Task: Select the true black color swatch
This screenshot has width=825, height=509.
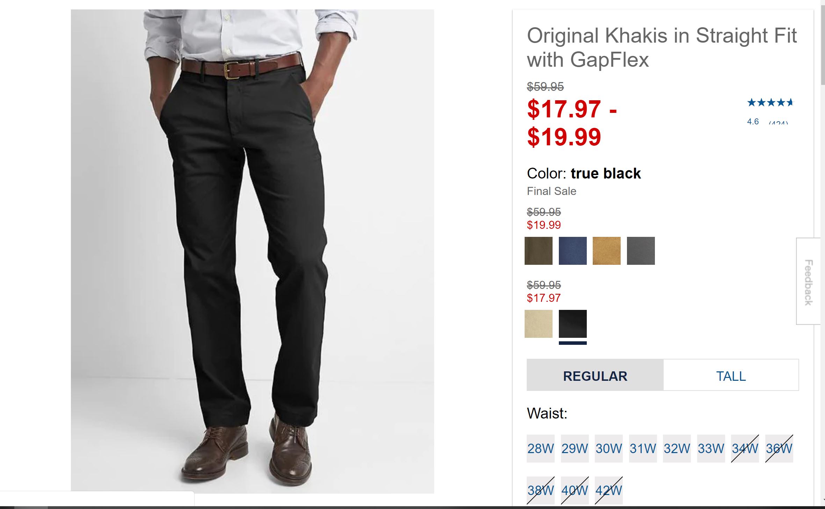Action: tap(572, 323)
